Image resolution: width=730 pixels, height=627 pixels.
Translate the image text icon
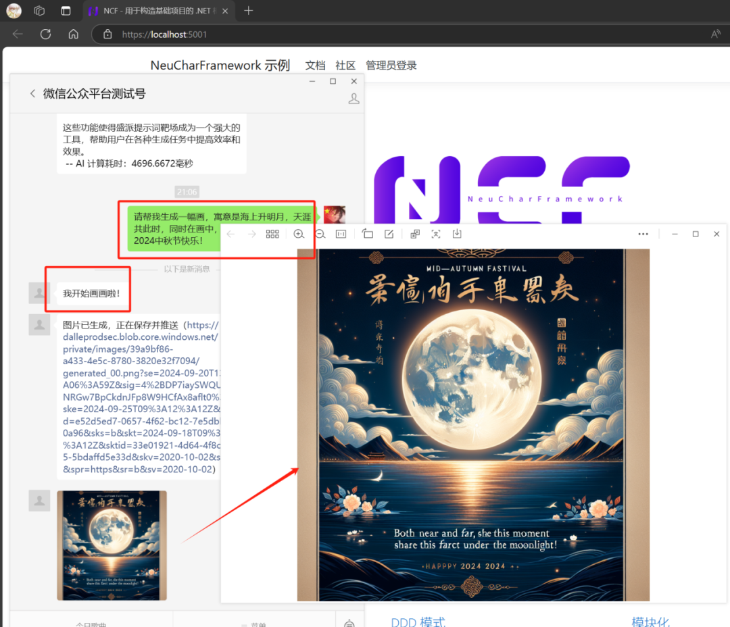click(415, 234)
